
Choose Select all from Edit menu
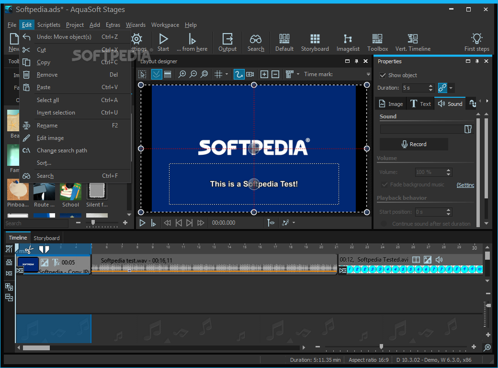tap(48, 100)
